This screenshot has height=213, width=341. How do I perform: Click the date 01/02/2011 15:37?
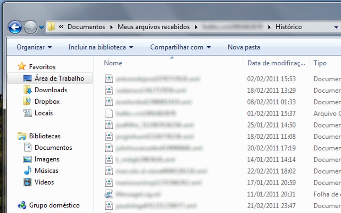pos(271,113)
